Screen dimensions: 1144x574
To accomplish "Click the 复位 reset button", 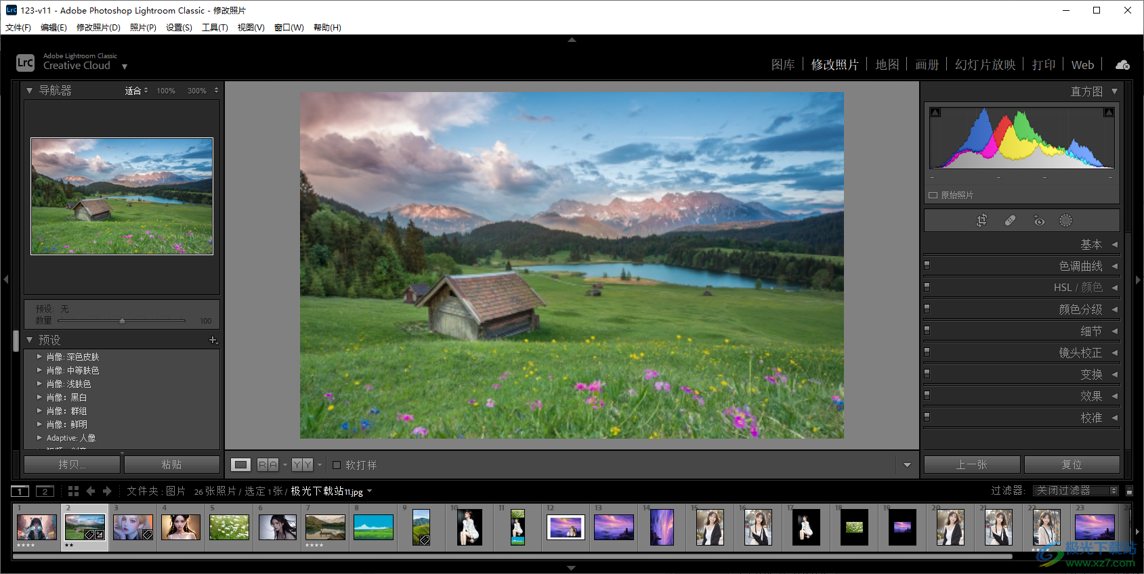I will 1072,464.
